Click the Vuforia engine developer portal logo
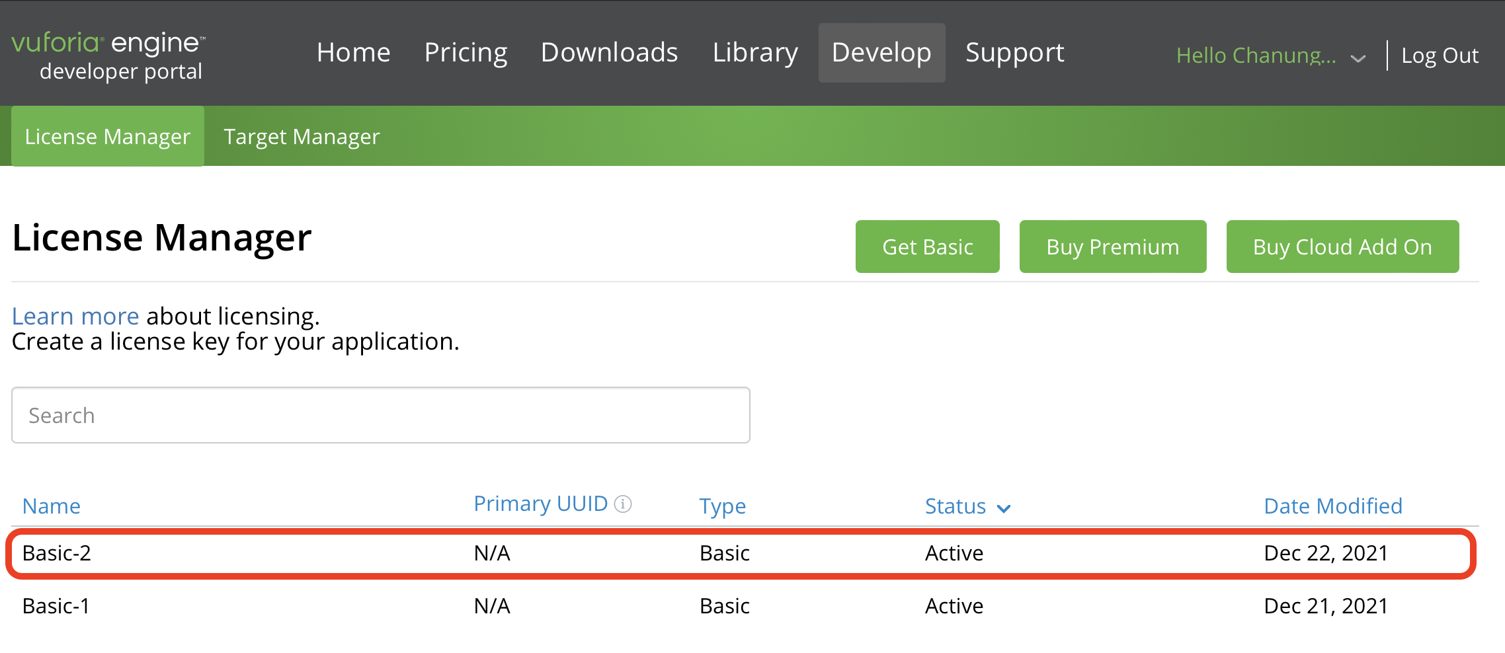Viewport: 1505px width, 653px height. click(108, 56)
